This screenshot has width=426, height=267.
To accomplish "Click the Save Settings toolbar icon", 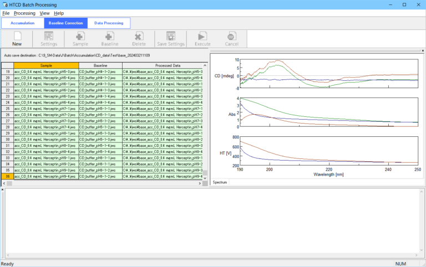I will [x=171, y=39].
